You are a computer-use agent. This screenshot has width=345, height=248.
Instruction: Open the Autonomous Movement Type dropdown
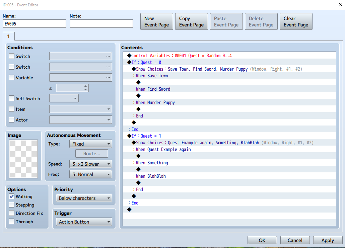tap(90, 144)
